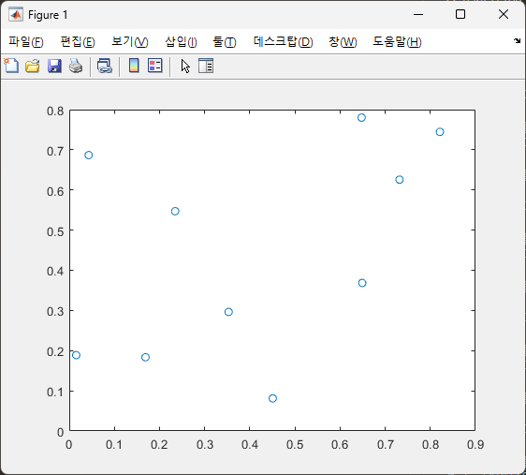Click the New Figure toolbar icon

[x=11, y=66]
